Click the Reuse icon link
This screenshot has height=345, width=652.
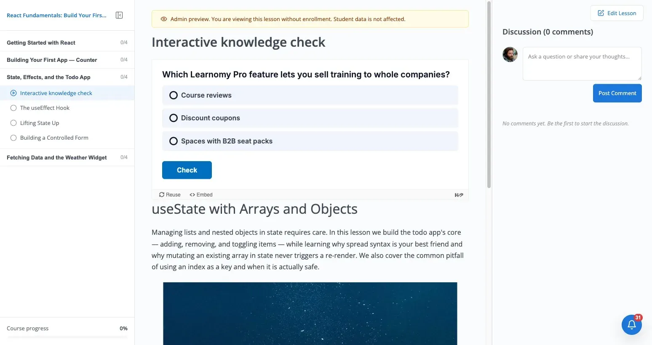(x=170, y=195)
